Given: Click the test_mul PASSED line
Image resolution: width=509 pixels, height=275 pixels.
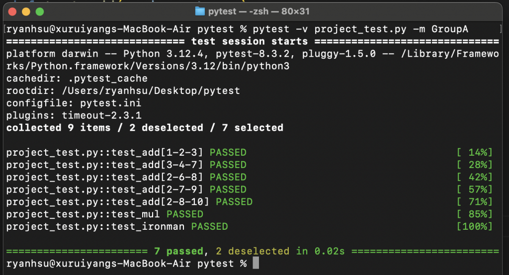Looking at the screenshot, I should point(104,214).
